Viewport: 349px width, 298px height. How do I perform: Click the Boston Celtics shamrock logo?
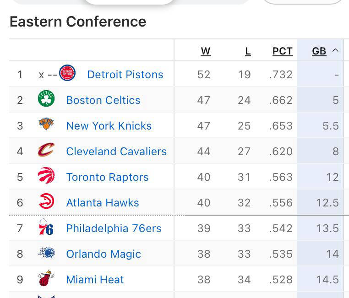(46, 100)
